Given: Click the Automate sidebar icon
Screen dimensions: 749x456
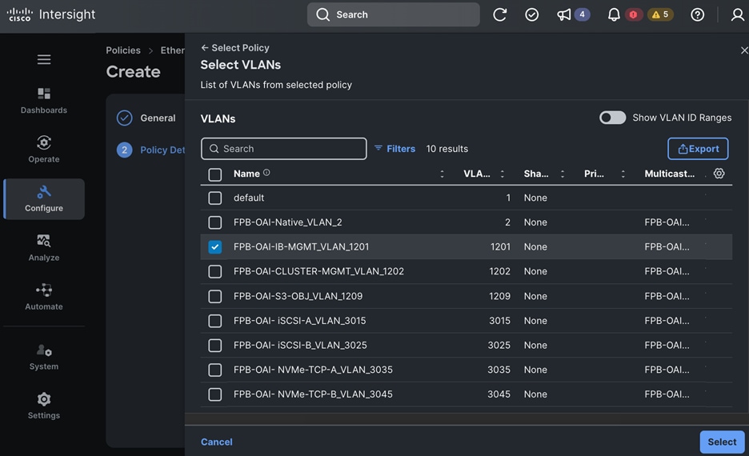Looking at the screenshot, I should (44, 290).
